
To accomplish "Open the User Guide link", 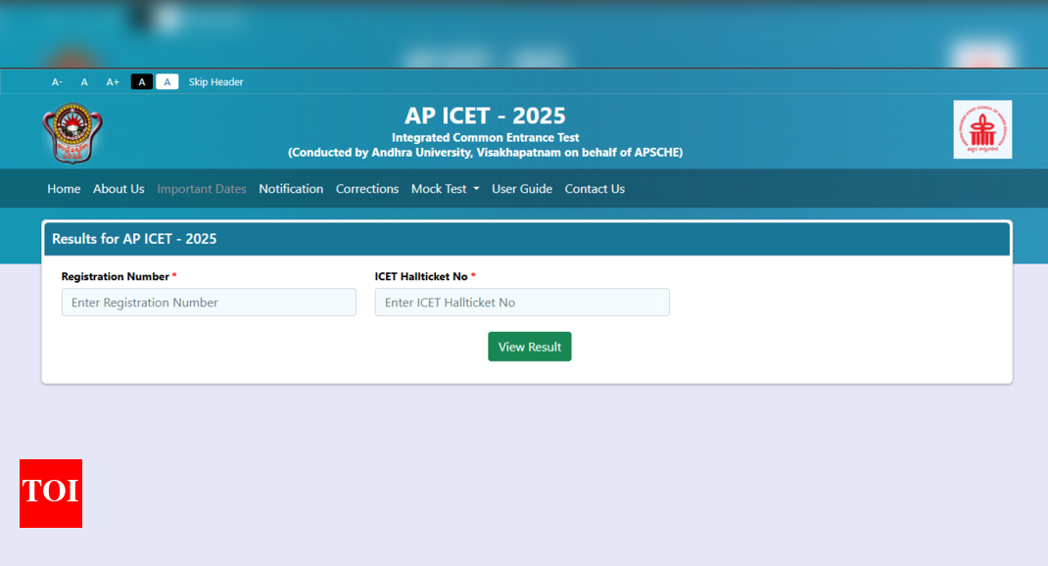I will (x=522, y=189).
